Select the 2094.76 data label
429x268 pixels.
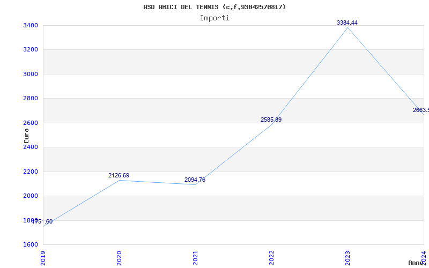tap(195, 180)
